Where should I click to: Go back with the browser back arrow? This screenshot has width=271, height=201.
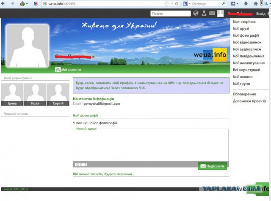tap(3, 3)
